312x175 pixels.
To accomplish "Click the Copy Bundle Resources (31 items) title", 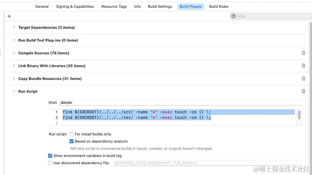I will [x=50, y=79].
